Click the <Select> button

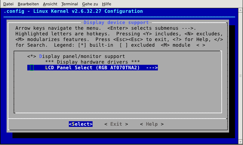click(x=81, y=124)
